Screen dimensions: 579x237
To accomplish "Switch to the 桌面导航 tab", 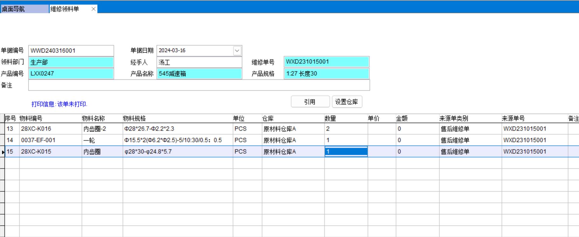I will [24, 9].
